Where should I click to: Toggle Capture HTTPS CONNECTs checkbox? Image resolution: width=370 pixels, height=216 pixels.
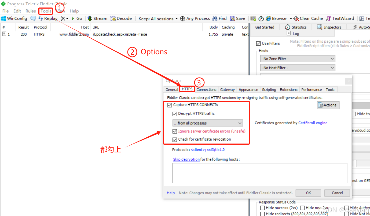pyautogui.click(x=170, y=105)
